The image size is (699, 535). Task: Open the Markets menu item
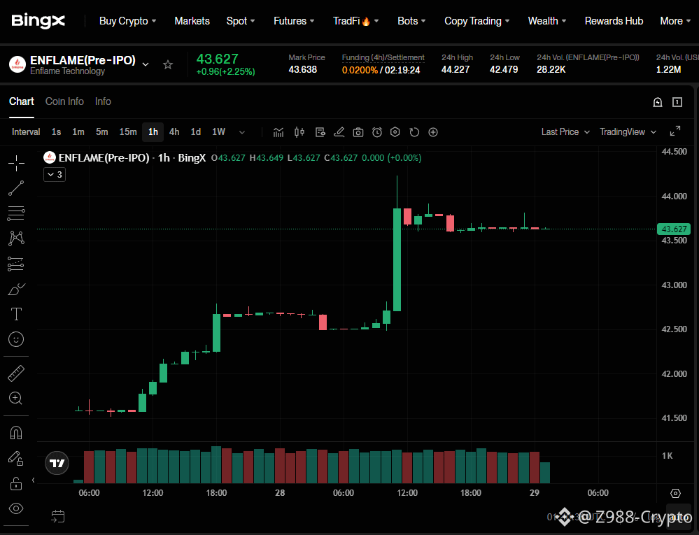point(192,21)
